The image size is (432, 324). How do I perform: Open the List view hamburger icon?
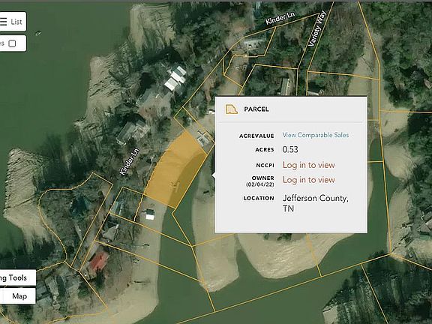pyautogui.click(x=3, y=22)
